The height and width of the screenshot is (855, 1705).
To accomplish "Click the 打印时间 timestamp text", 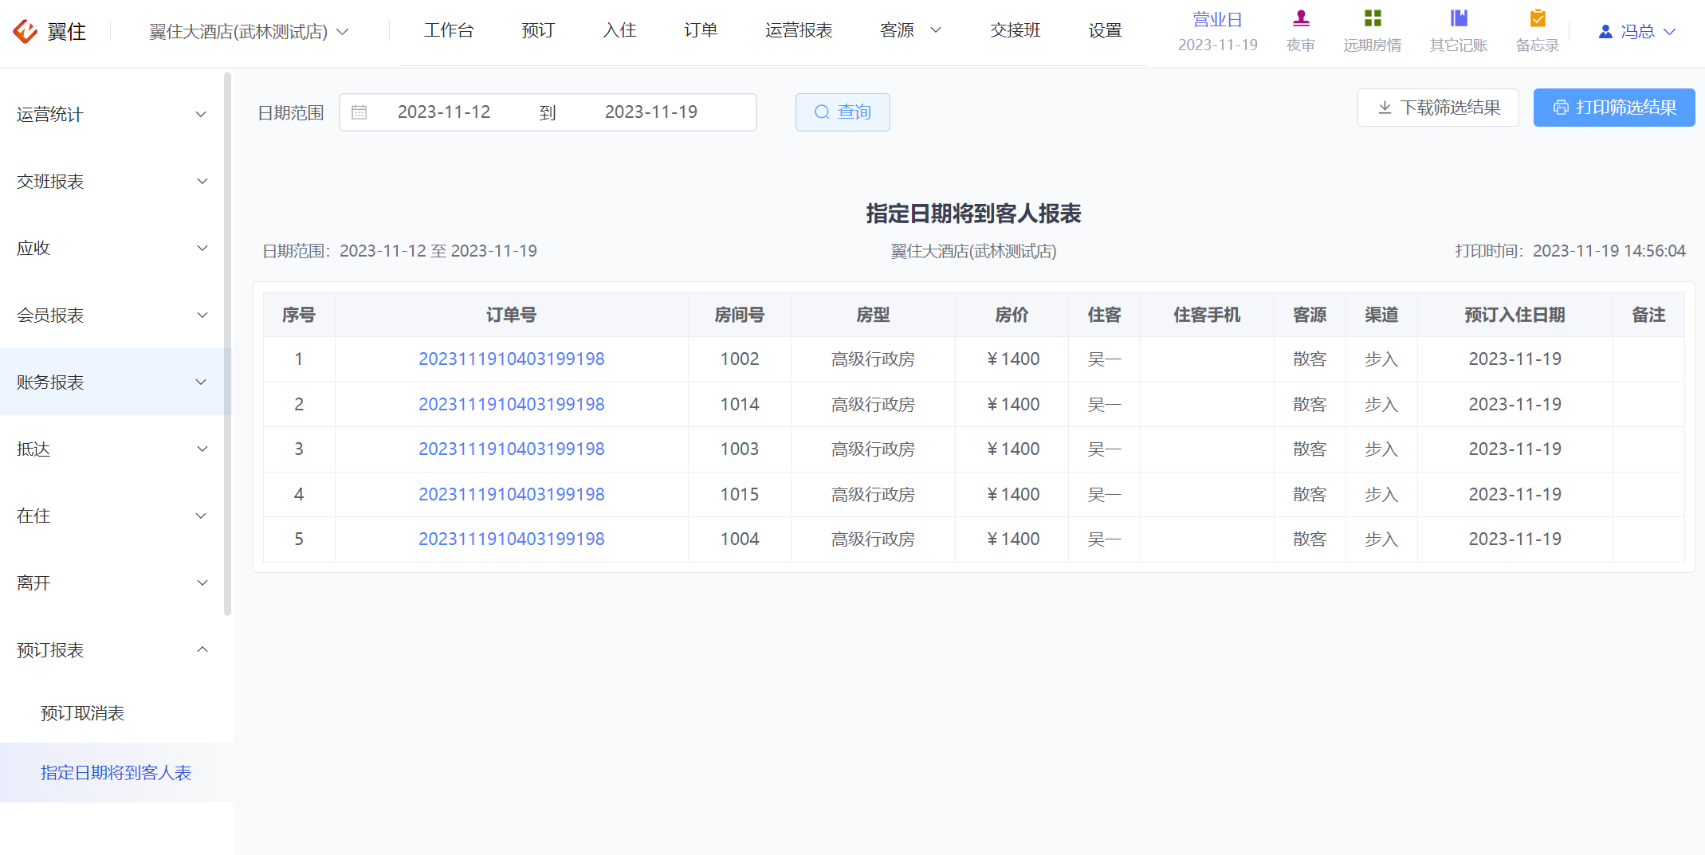I will point(1570,251).
